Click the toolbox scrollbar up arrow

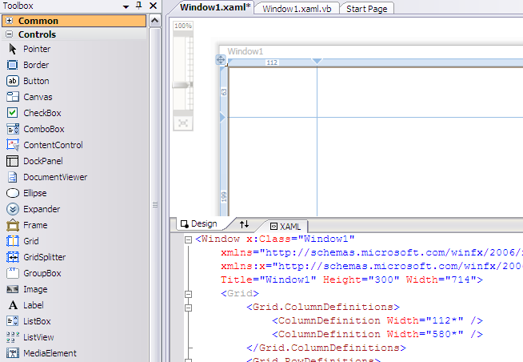(154, 21)
